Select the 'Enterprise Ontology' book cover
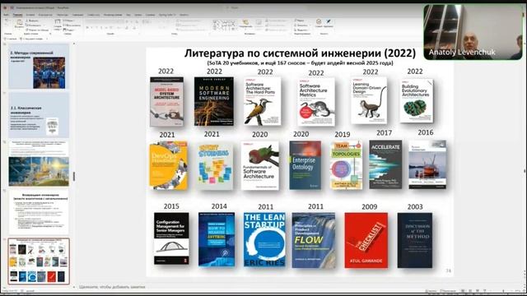 click(x=305, y=164)
